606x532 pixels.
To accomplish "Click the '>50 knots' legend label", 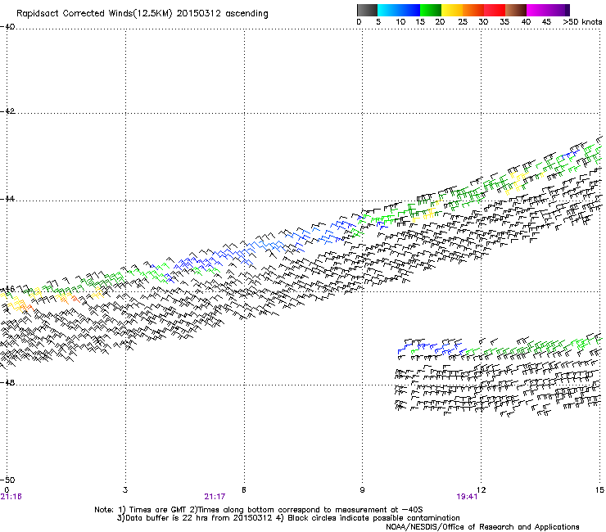I will click(582, 22).
